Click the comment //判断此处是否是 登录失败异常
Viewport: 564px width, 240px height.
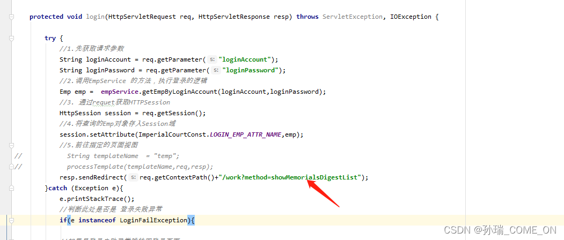click(x=111, y=209)
